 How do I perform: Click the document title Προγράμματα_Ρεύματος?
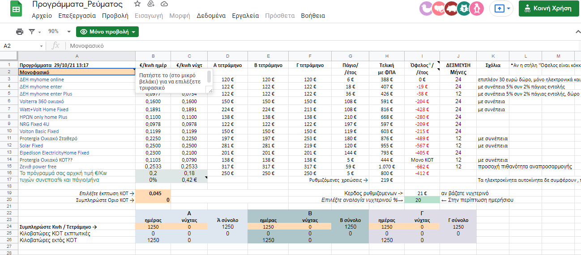77,4
